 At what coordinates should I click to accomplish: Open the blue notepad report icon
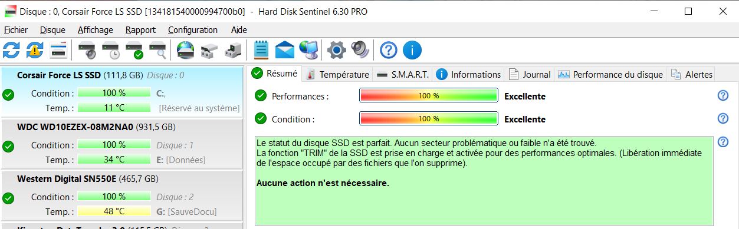click(261, 50)
